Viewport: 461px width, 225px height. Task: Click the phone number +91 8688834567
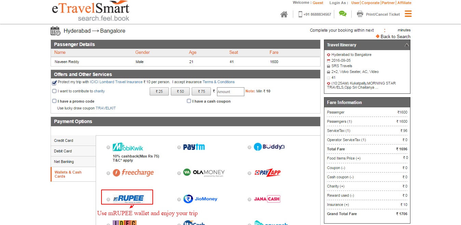pyautogui.click(x=317, y=14)
